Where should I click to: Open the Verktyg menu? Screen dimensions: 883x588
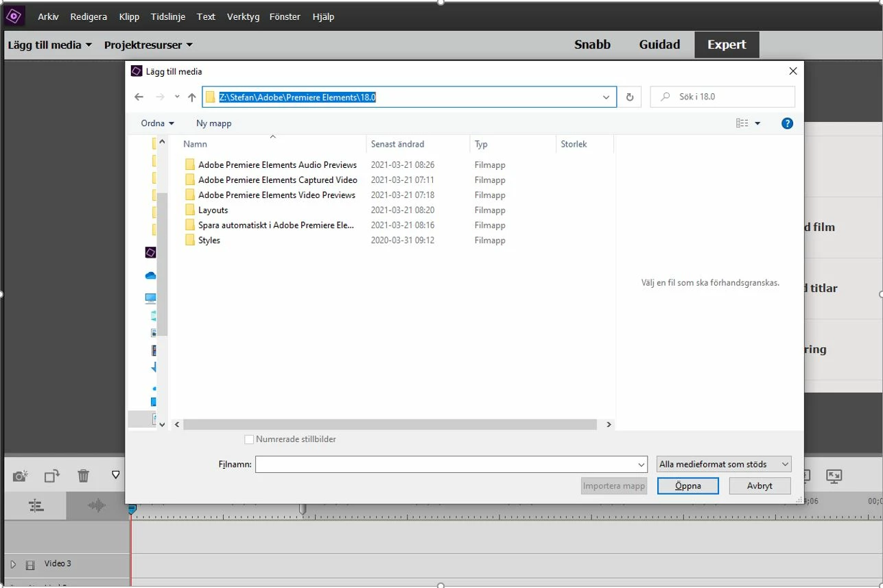[244, 16]
